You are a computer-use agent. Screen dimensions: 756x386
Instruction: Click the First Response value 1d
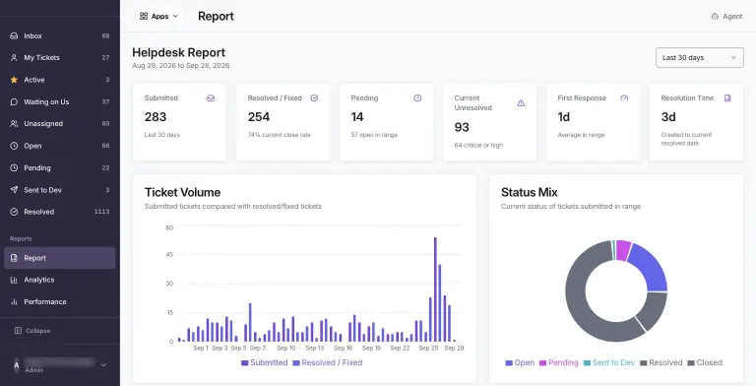[564, 117]
